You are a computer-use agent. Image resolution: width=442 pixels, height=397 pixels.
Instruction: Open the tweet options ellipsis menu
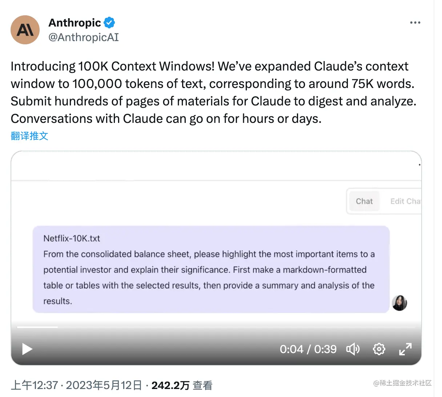[x=415, y=23]
